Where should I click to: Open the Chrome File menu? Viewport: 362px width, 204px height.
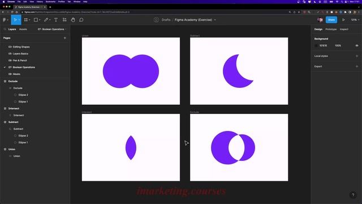[x=19, y=2]
